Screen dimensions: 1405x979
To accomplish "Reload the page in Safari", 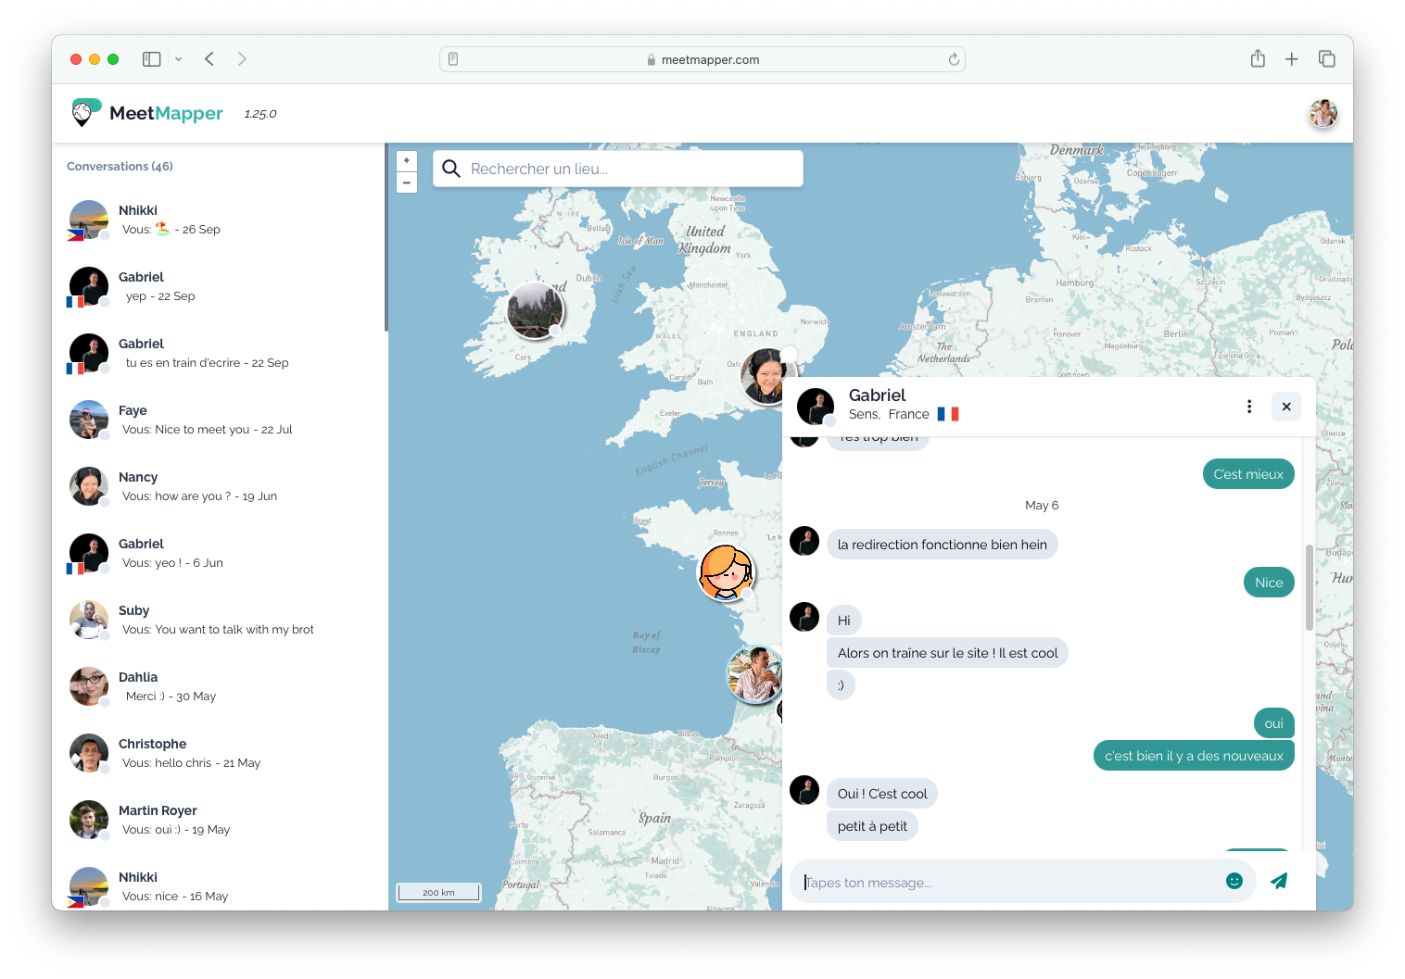I will pos(954,59).
